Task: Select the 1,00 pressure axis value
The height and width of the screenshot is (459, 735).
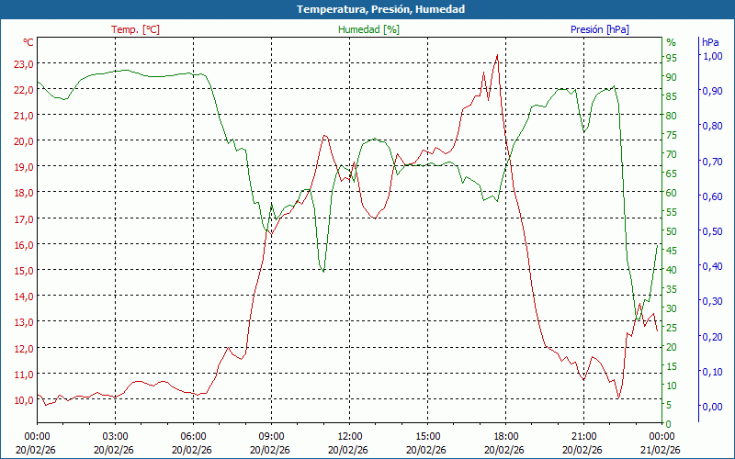Action: 712,56
